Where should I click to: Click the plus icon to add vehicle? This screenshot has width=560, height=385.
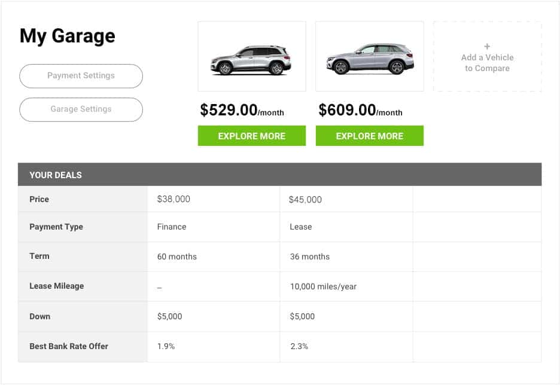487,47
